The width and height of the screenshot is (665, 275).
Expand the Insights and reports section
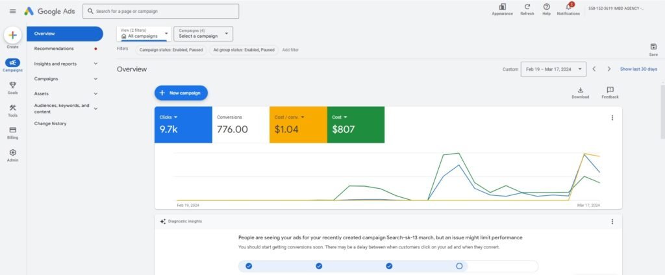pos(66,64)
